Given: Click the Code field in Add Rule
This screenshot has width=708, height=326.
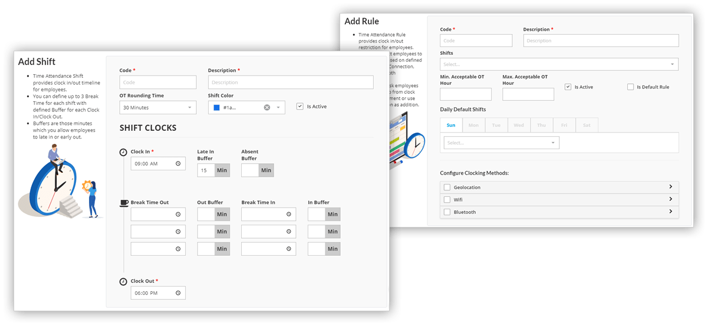Looking at the screenshot, I should point(476,41).
